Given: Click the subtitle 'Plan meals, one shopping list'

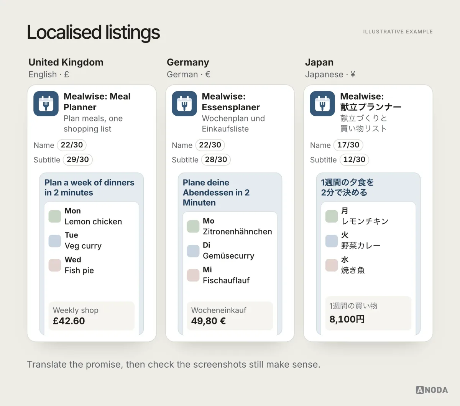Looking at the screenshot, I should point(93,124).
